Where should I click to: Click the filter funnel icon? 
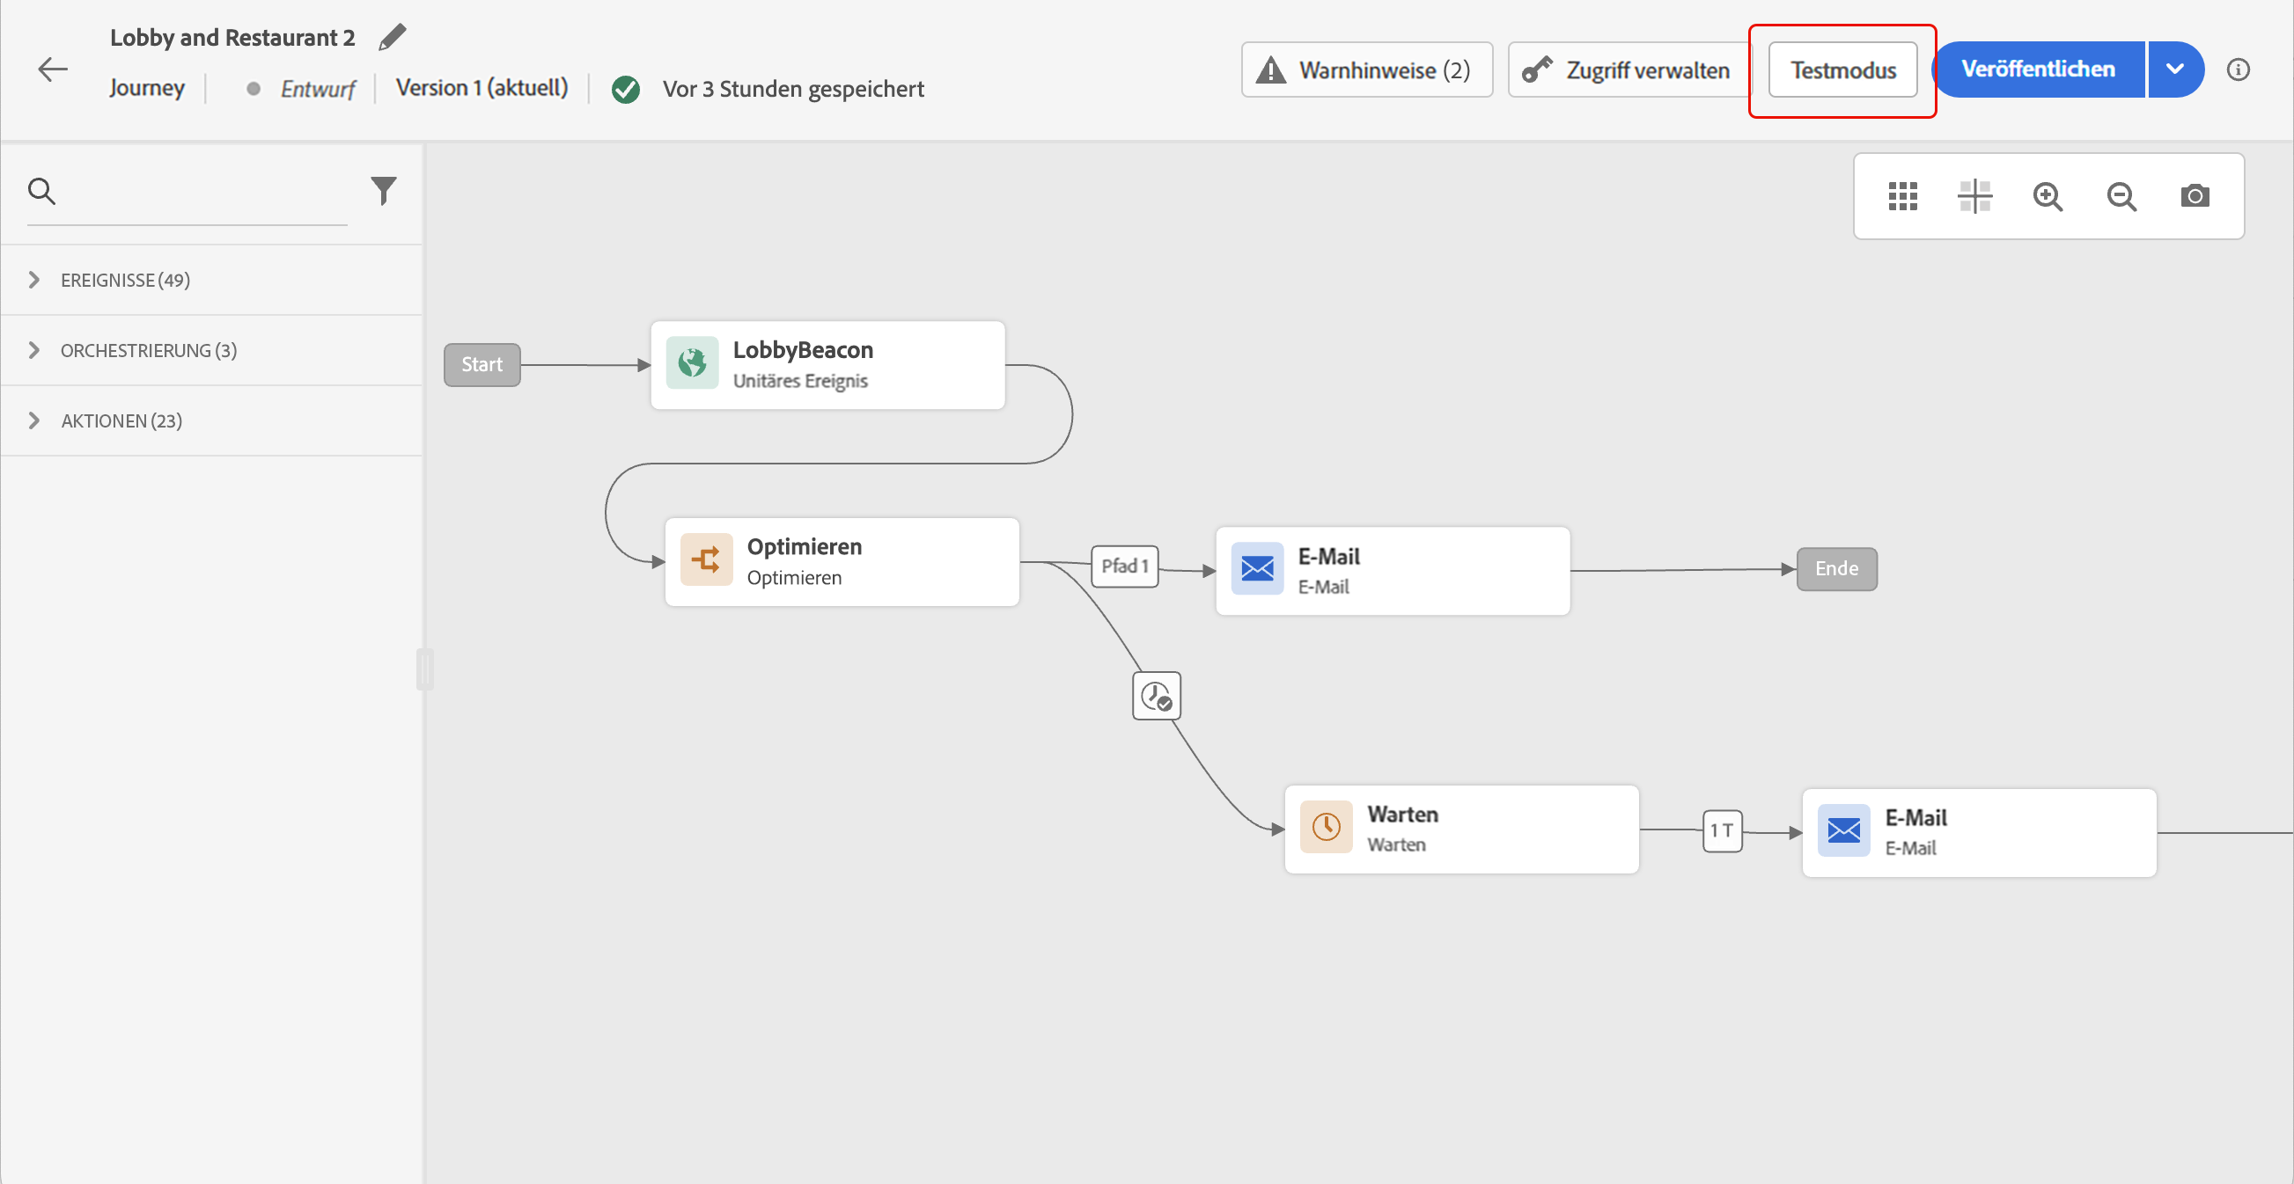pos(383,190)
